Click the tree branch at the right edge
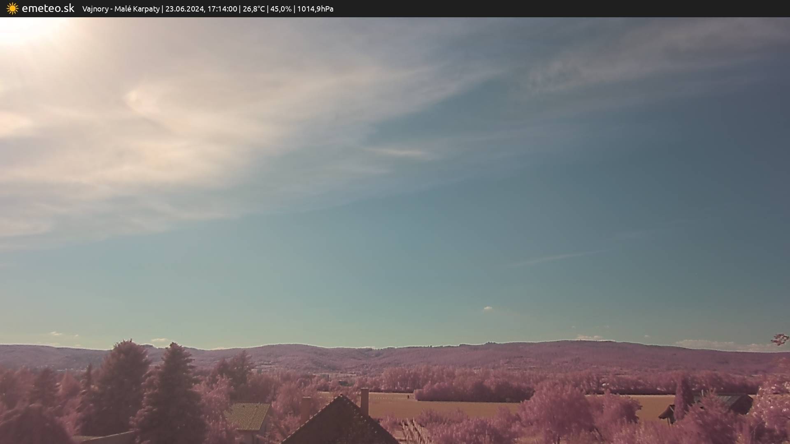 (x=781, y=339)
